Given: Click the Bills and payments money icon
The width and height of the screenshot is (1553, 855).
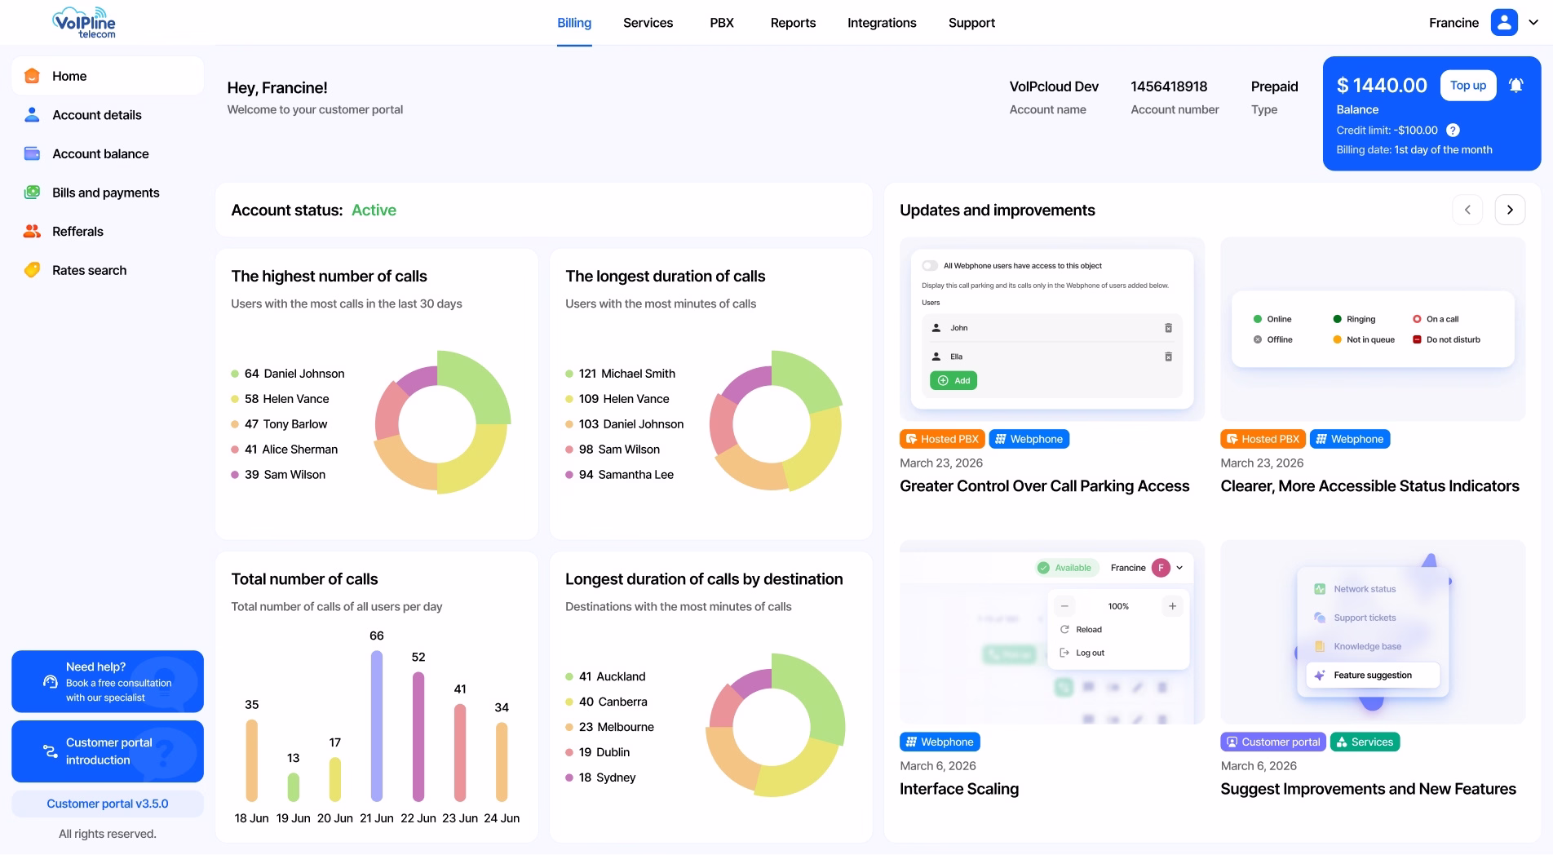Looking at the screenshot, I should click(x=32, y=193).
